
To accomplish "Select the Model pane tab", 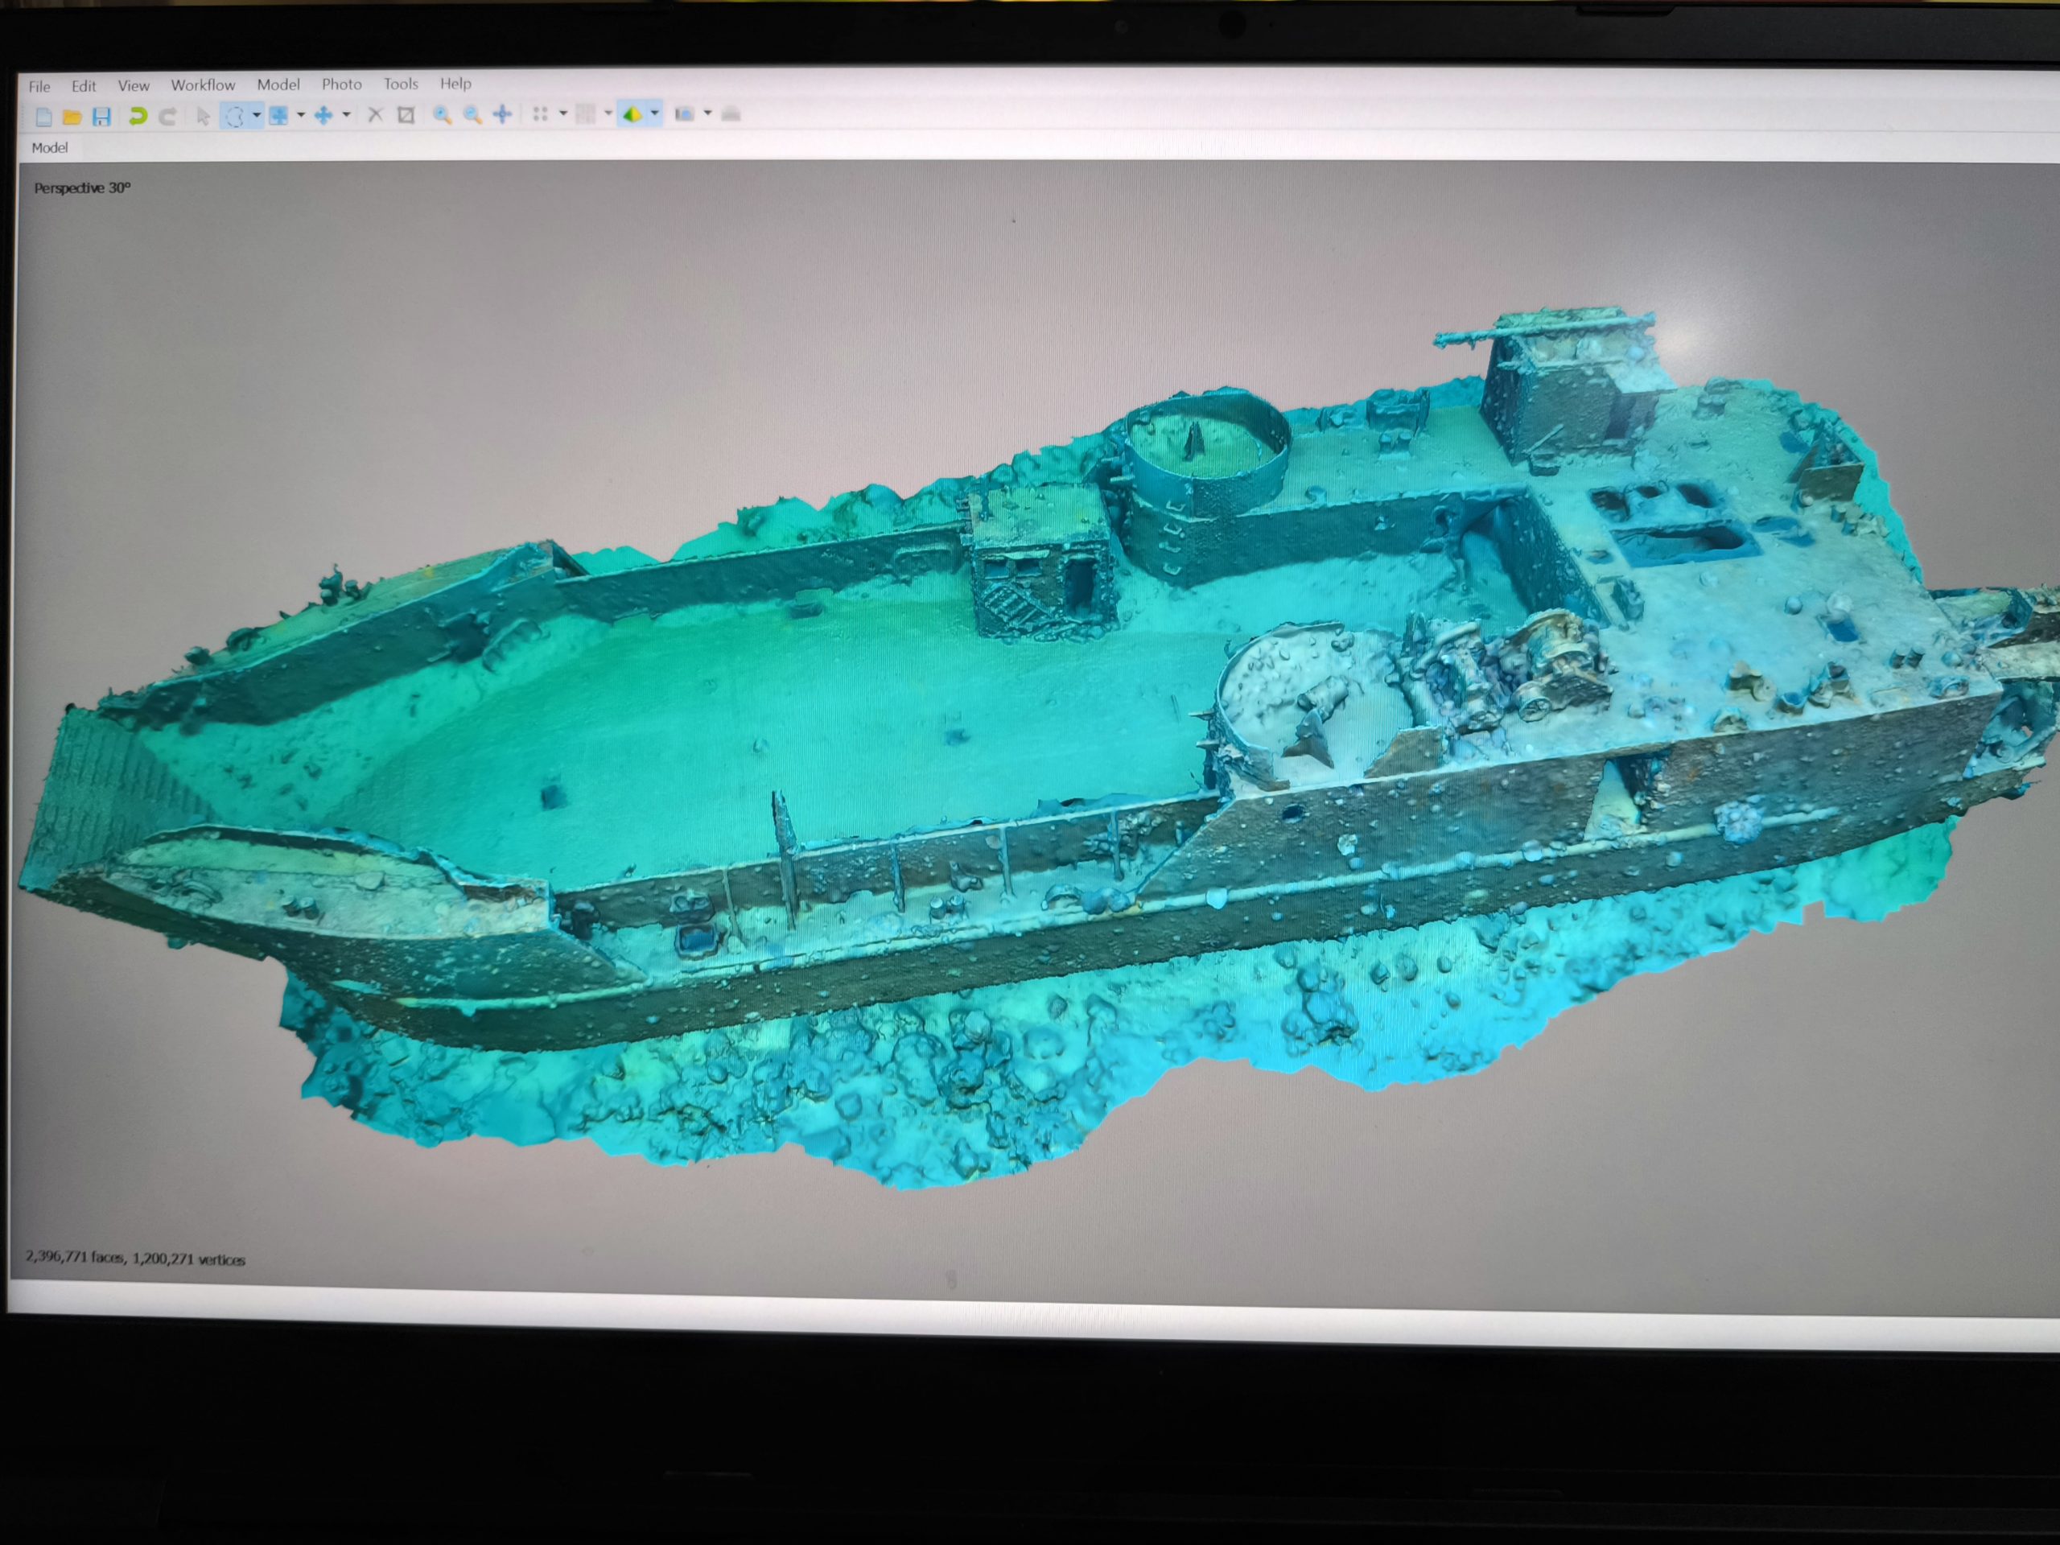I will click(x=49, y=147).
